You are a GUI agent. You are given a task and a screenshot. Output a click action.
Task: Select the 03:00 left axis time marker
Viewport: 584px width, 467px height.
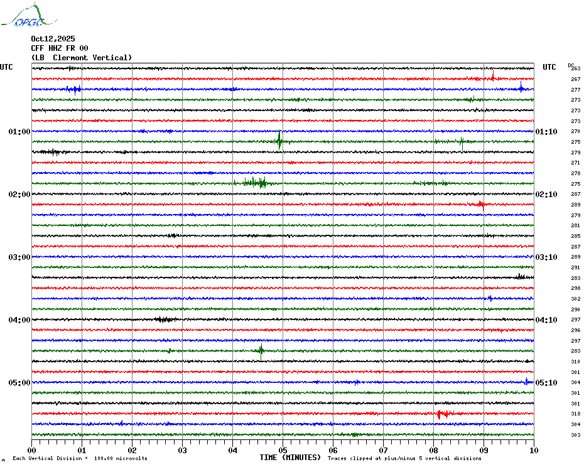click(19, 257)
